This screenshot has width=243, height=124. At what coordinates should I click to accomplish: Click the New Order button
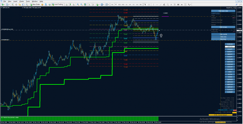(35, 5)
